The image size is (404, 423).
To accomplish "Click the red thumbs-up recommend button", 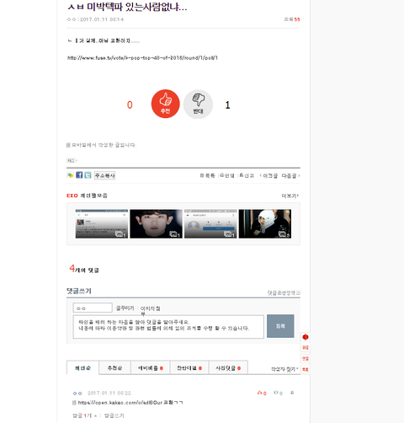I will [x=165, y=104].
